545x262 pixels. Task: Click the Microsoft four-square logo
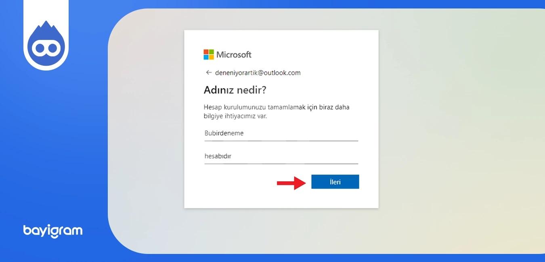pyautogui.click(x=208, y=54)
